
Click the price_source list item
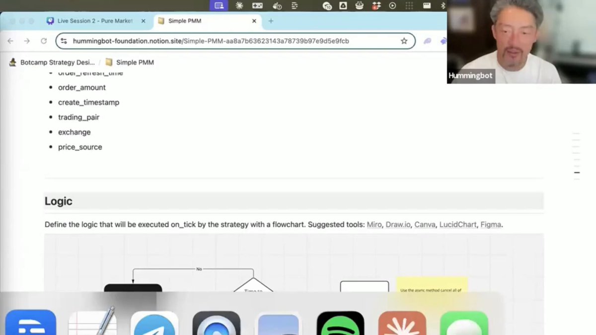click(x=80, y=147)
